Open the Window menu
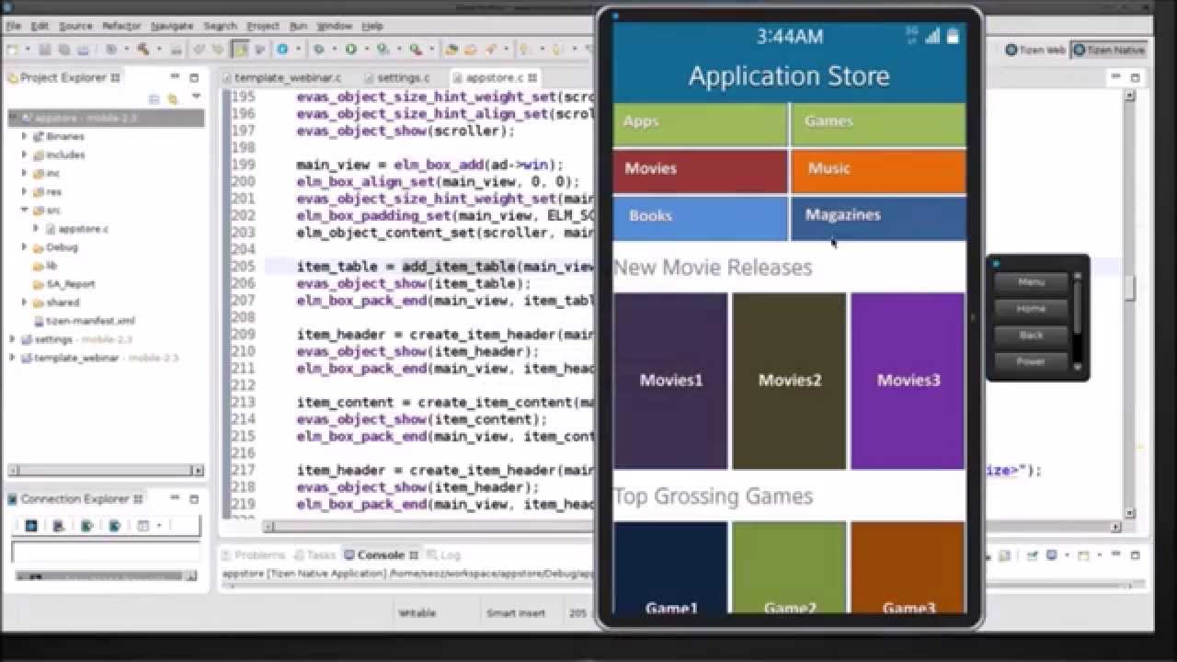The height and width of the screenshot is (662, 1177). [334, 26]
